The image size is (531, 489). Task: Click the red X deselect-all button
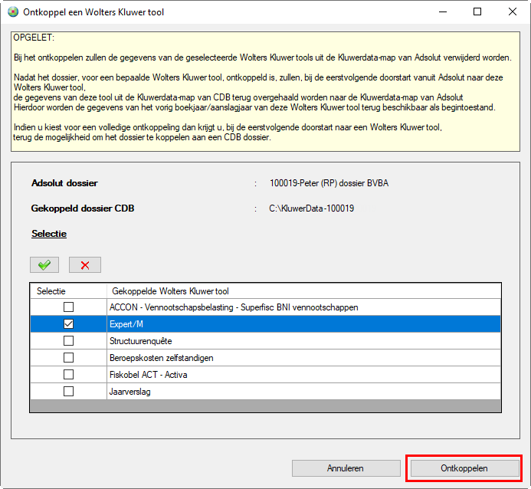click(x=84, y=264)
